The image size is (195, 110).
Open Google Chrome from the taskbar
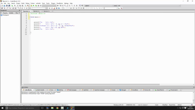click(x=57, y=108)
